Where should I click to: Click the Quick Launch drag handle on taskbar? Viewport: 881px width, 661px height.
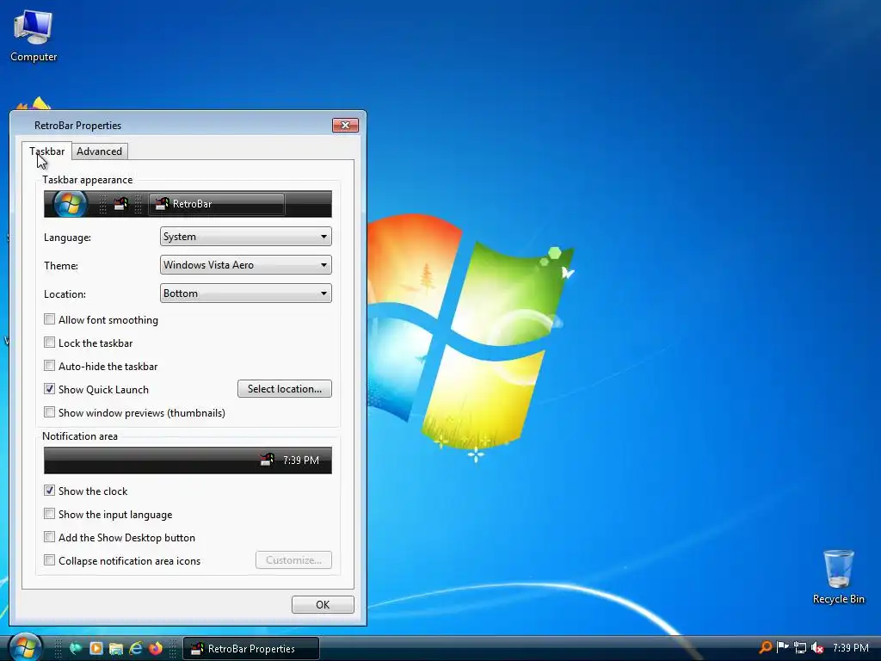(x=58, y=649)
